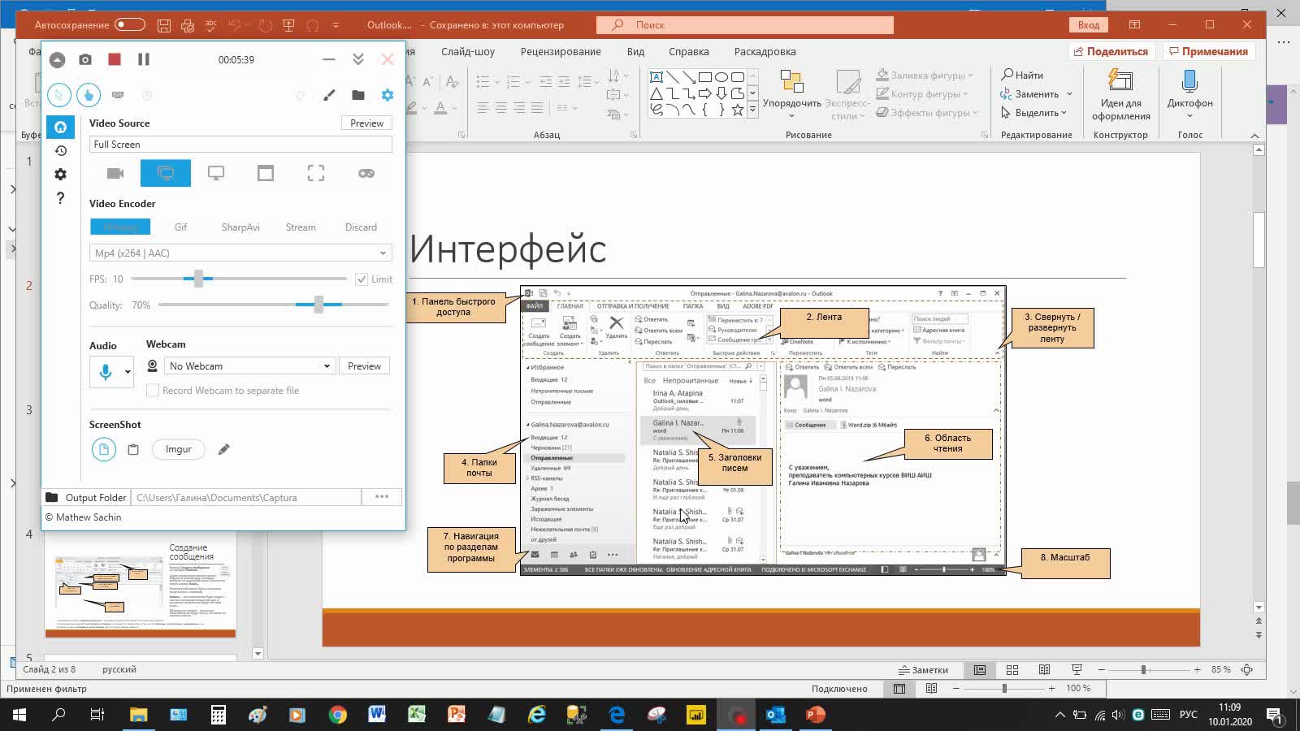Toggle screenshot to clipboard icon
The image size is (1300, 731).
pos(133,449)
